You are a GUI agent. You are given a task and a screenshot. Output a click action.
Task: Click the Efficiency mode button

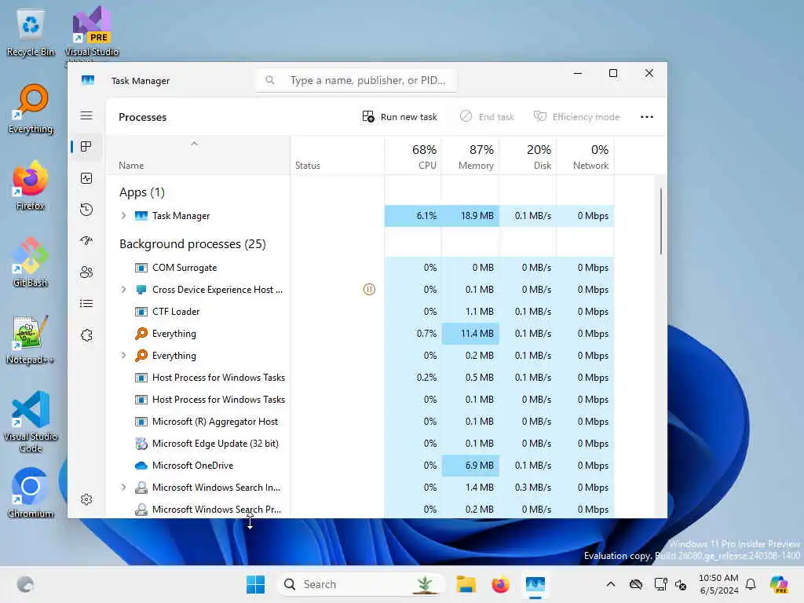pyautogui.click(x=577, y=117)
